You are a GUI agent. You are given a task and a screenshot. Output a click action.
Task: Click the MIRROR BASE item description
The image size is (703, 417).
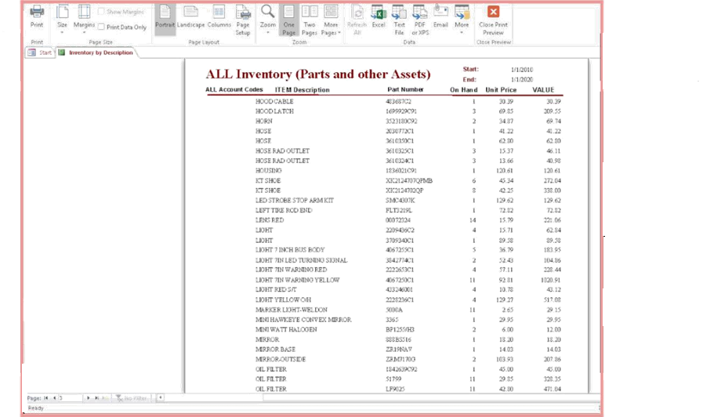(275, 350)
